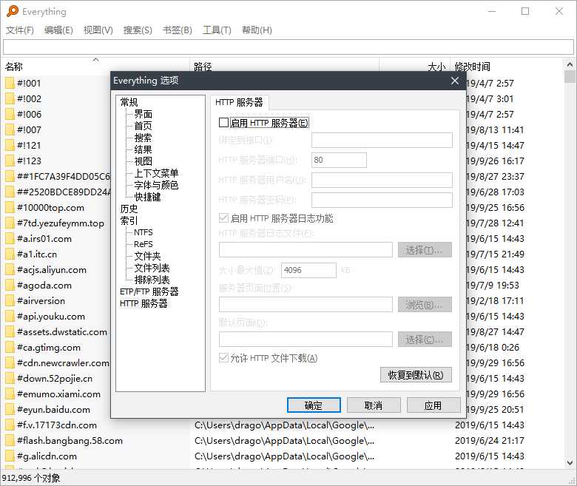The width and height of the screenshot is (577, 486).
Task: Open the 搜索(S) menu
Action: 138,30
